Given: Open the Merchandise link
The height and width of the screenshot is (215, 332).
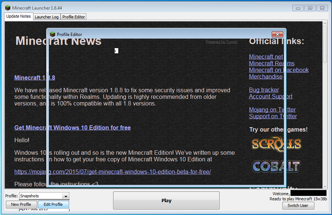Looking at the screenshot, I should pyautogui.click(x=266, y=77).
